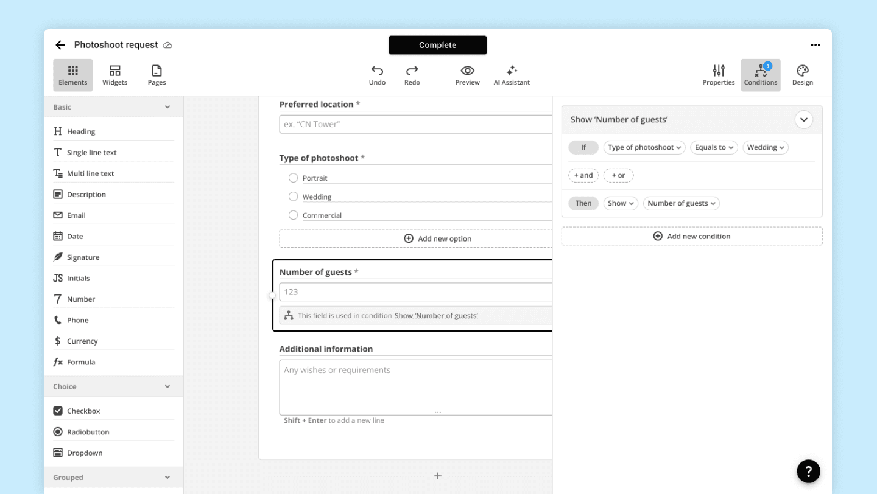Undo the last action
877x494 pixels.
(x=377, y=75)
